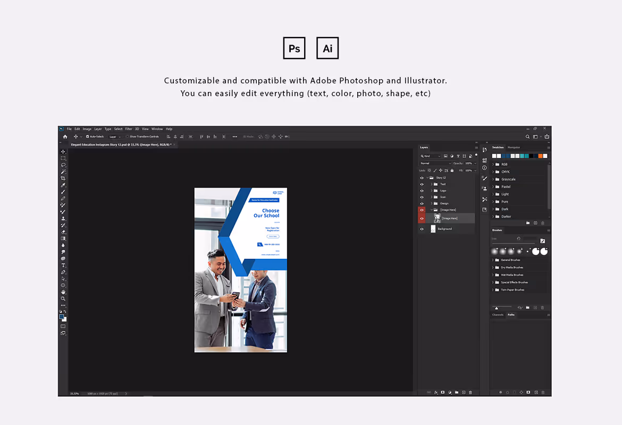This screenshot has width=622, height=425.
Task: Click the Share icon at top right
Action: [x=547, y=137]
